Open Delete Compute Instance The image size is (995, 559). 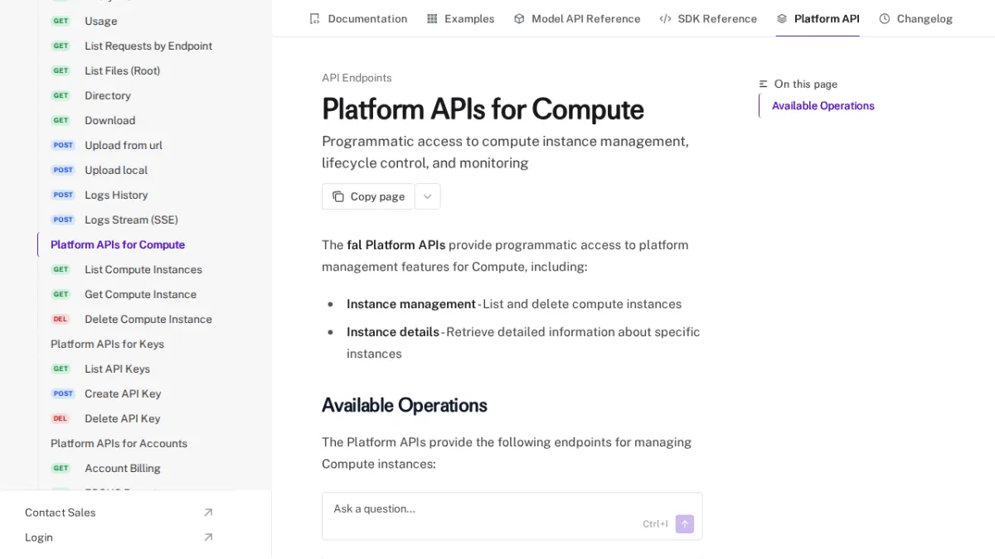click(148, 319)
